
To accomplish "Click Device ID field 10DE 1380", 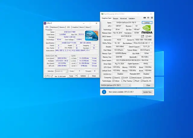I will pyautogui.click(x=143, y=40).
